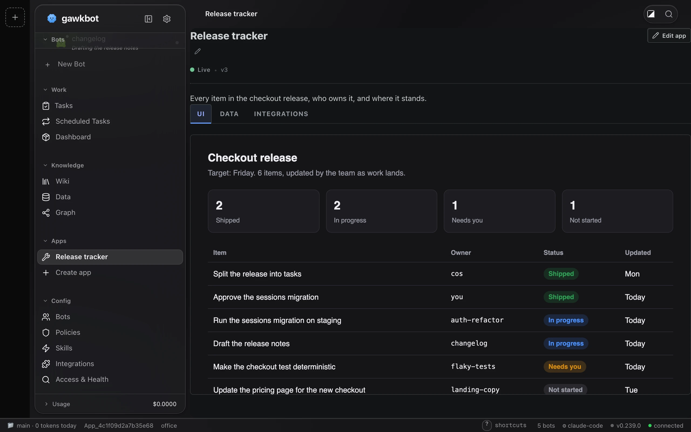Click the claude-code status bar entry
Viewport: 691px width, 432px height.
click(582, 426)
